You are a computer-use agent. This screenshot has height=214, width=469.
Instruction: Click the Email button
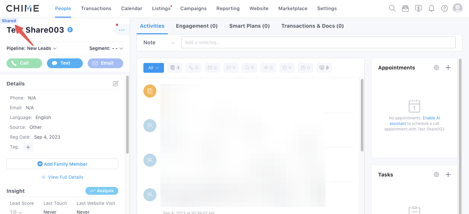click(x=105, y=63)
